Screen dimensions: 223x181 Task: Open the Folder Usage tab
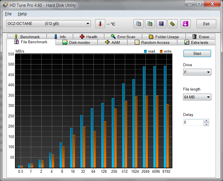pyautogui.click(x=164, y=37)
